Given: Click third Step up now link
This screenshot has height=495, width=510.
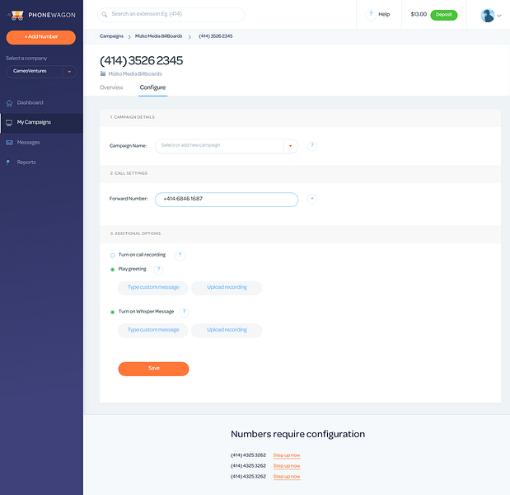Looking at the screenshot, I should [x=287, y=477].
